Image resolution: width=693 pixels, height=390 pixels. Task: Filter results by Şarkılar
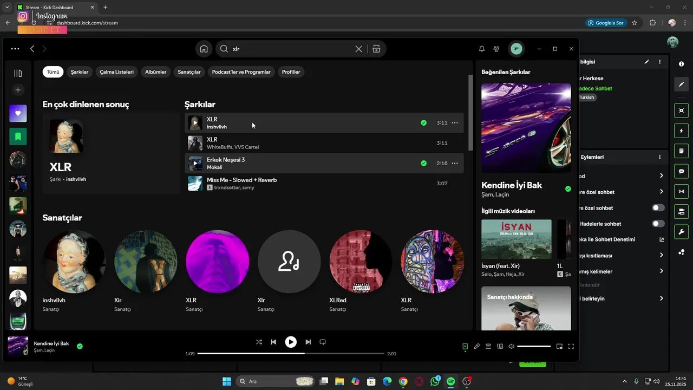pos(80,72)
